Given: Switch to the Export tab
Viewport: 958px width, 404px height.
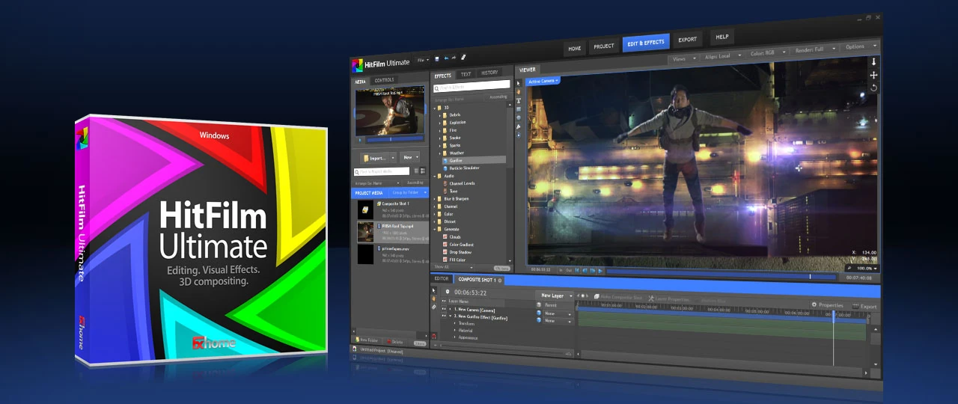Looking at the screenshot, I should coord(687,40).
